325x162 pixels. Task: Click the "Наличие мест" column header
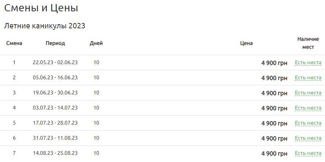point(308,43)
